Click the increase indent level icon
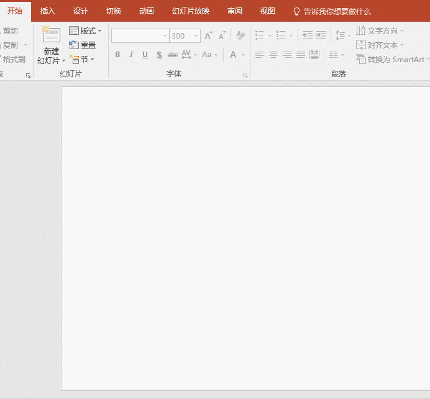The image size is (430, 399). tap(321, 36)
